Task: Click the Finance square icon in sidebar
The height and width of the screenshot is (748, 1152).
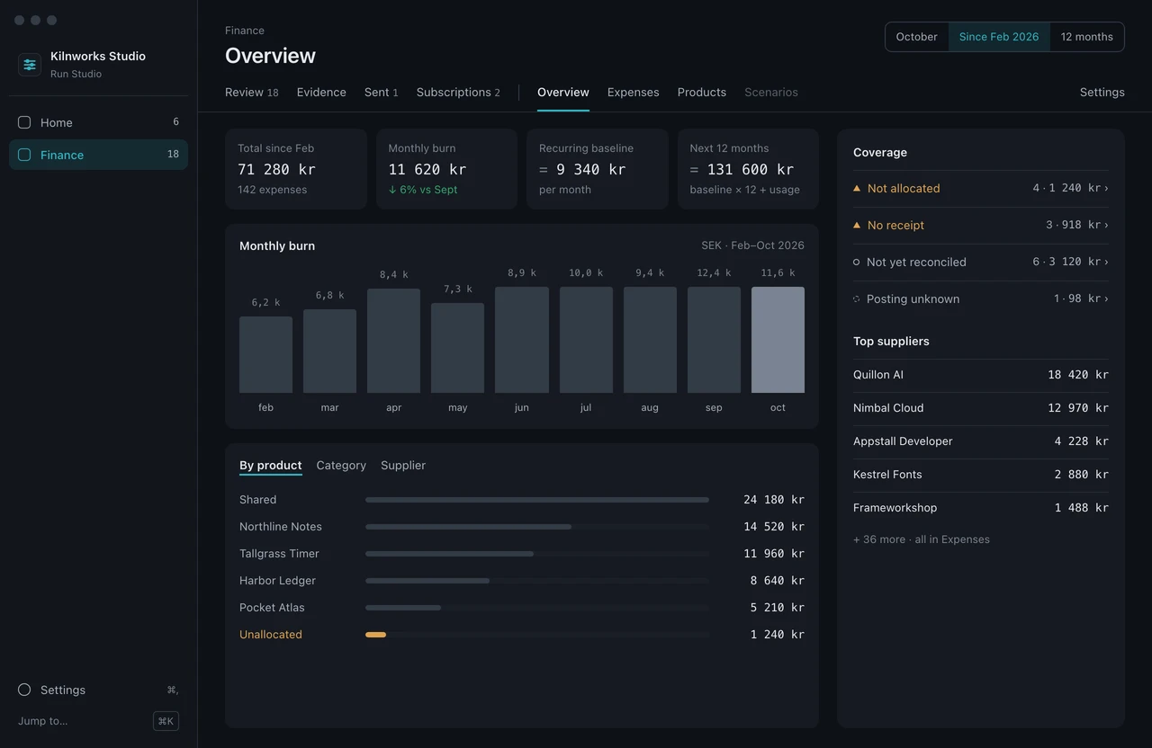Action: click(24, 155)
